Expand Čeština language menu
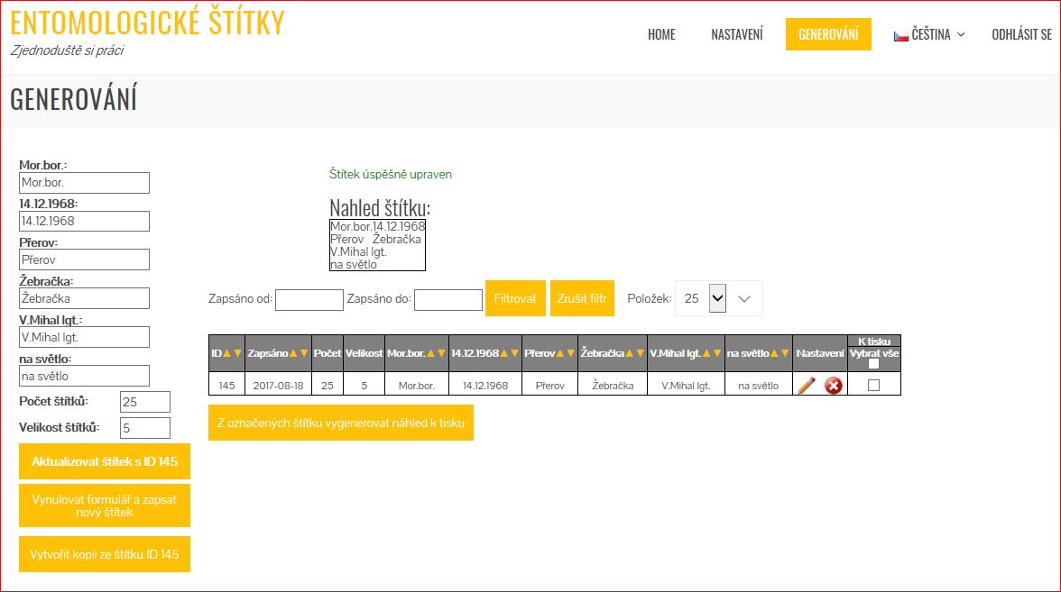This screenshot has width=1061, height=592. click(x=929, y=35)
